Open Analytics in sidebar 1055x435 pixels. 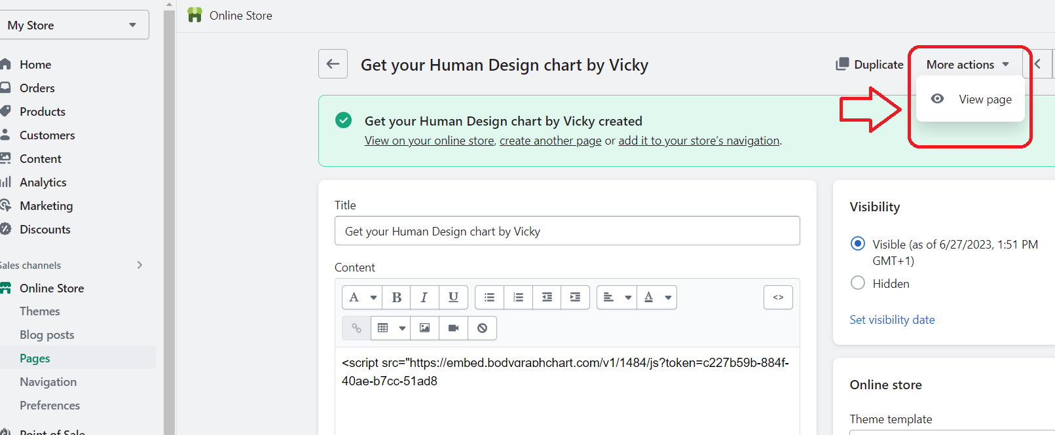click(43, 182)
